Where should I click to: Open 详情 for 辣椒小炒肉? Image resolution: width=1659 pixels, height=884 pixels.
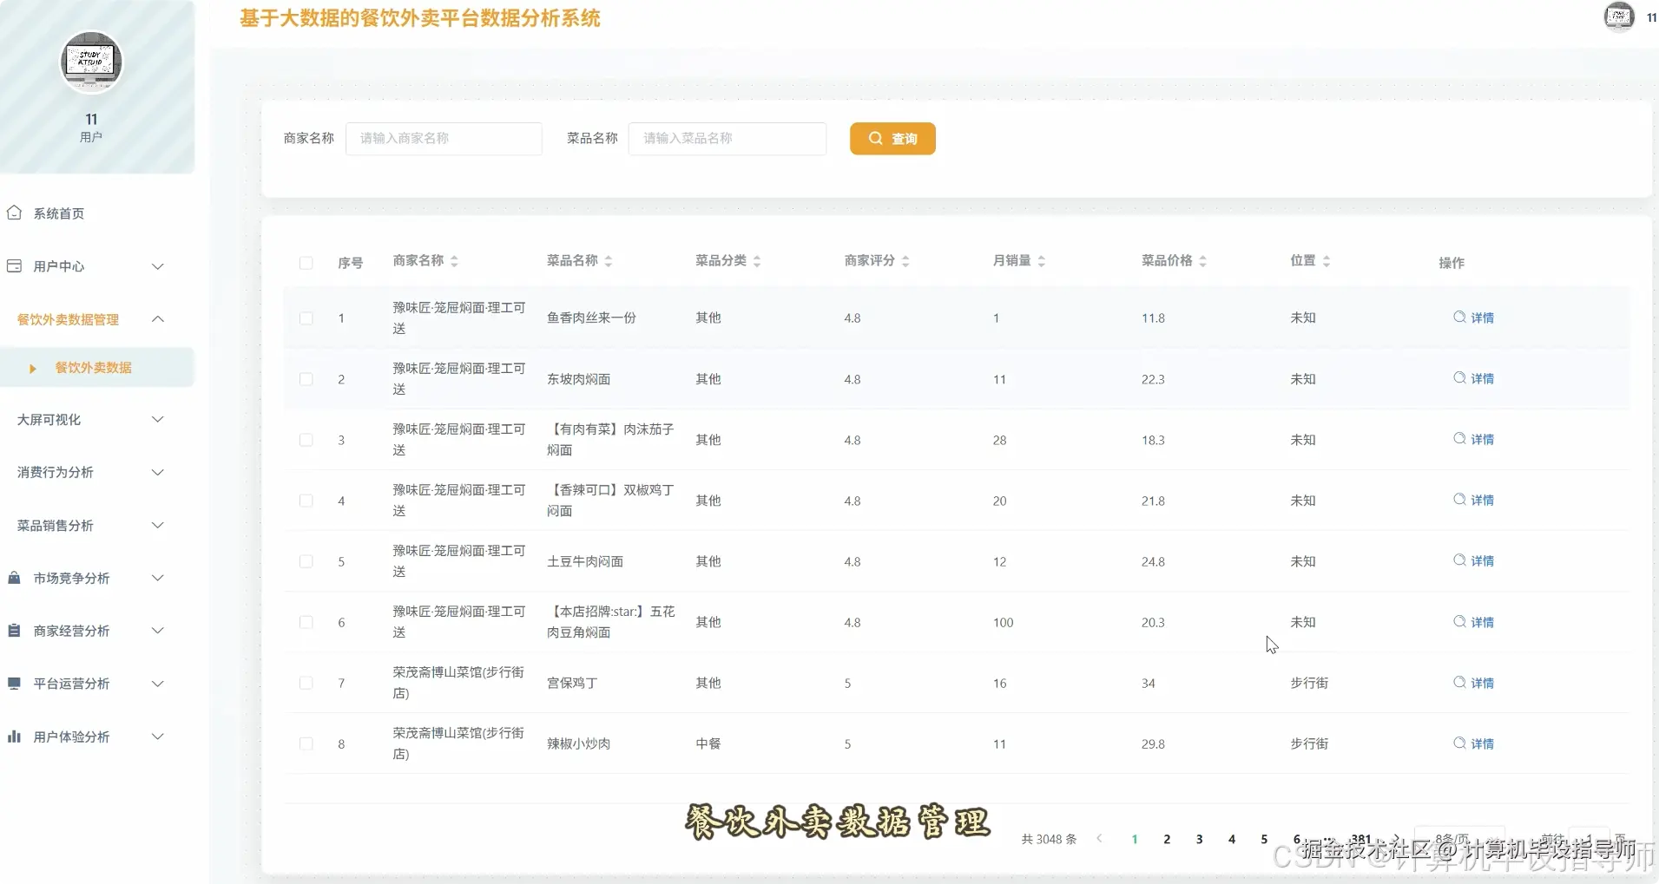[1476, 743]
